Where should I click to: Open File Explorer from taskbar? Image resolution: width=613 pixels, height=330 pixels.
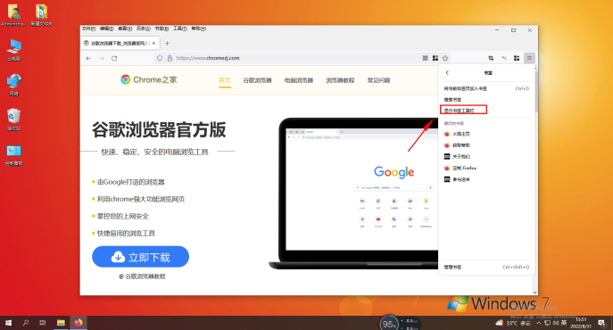61,323
